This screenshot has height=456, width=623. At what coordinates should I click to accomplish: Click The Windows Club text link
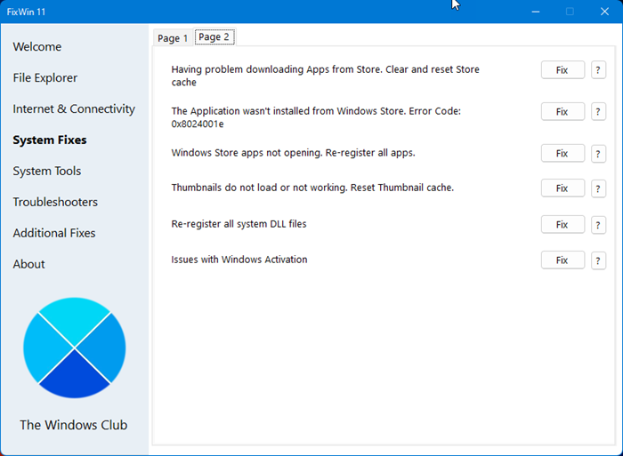(74, 425)
